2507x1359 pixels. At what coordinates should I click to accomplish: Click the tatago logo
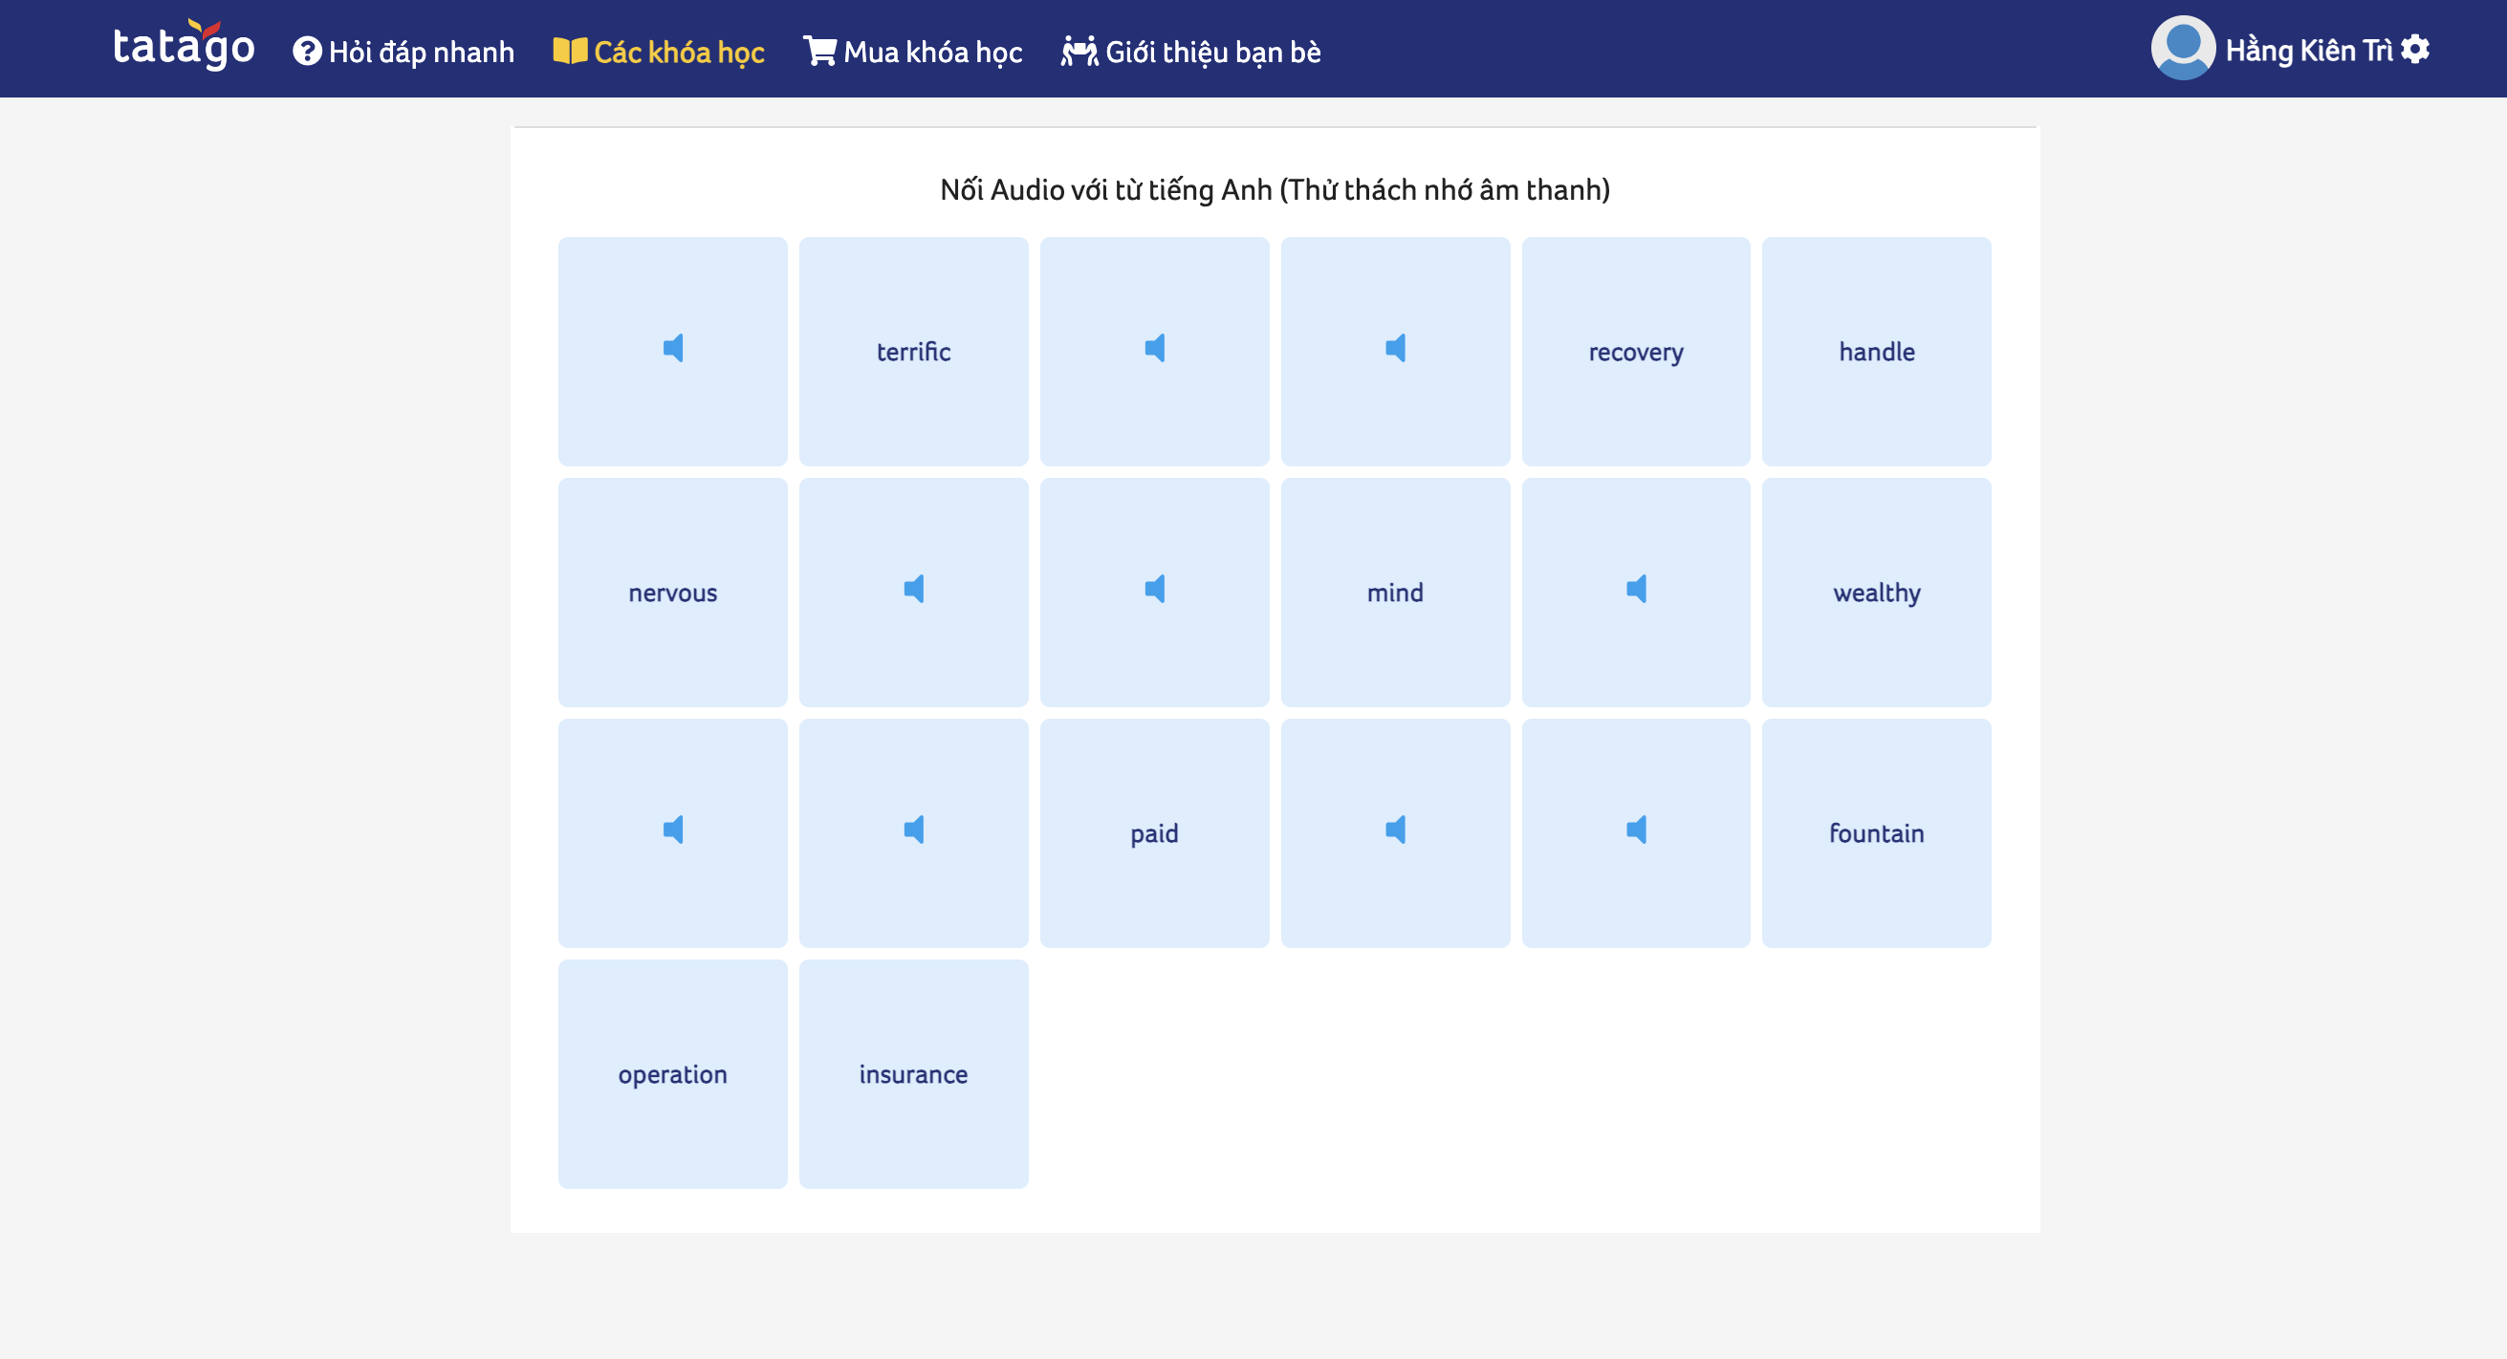[x=183, y=46]
